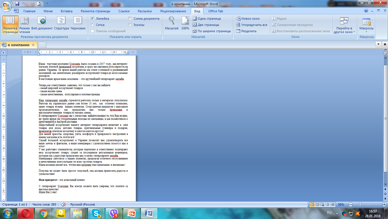This screenshot has height=219, width=388.
Task: Select Две страницы zoom option
Action: 206,25
